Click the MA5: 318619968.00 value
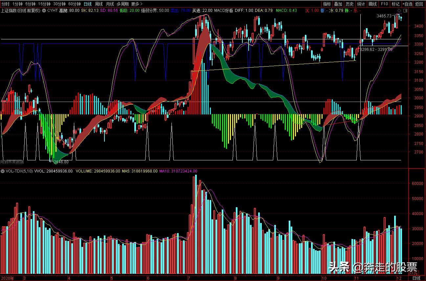 pos(140,171)
